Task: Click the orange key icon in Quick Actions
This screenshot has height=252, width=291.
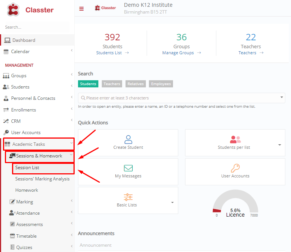Action: [235, 168]
